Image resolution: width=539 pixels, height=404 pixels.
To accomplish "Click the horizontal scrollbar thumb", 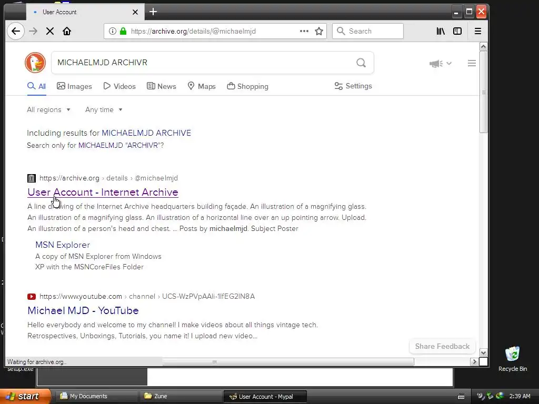I will pos(288,362).
